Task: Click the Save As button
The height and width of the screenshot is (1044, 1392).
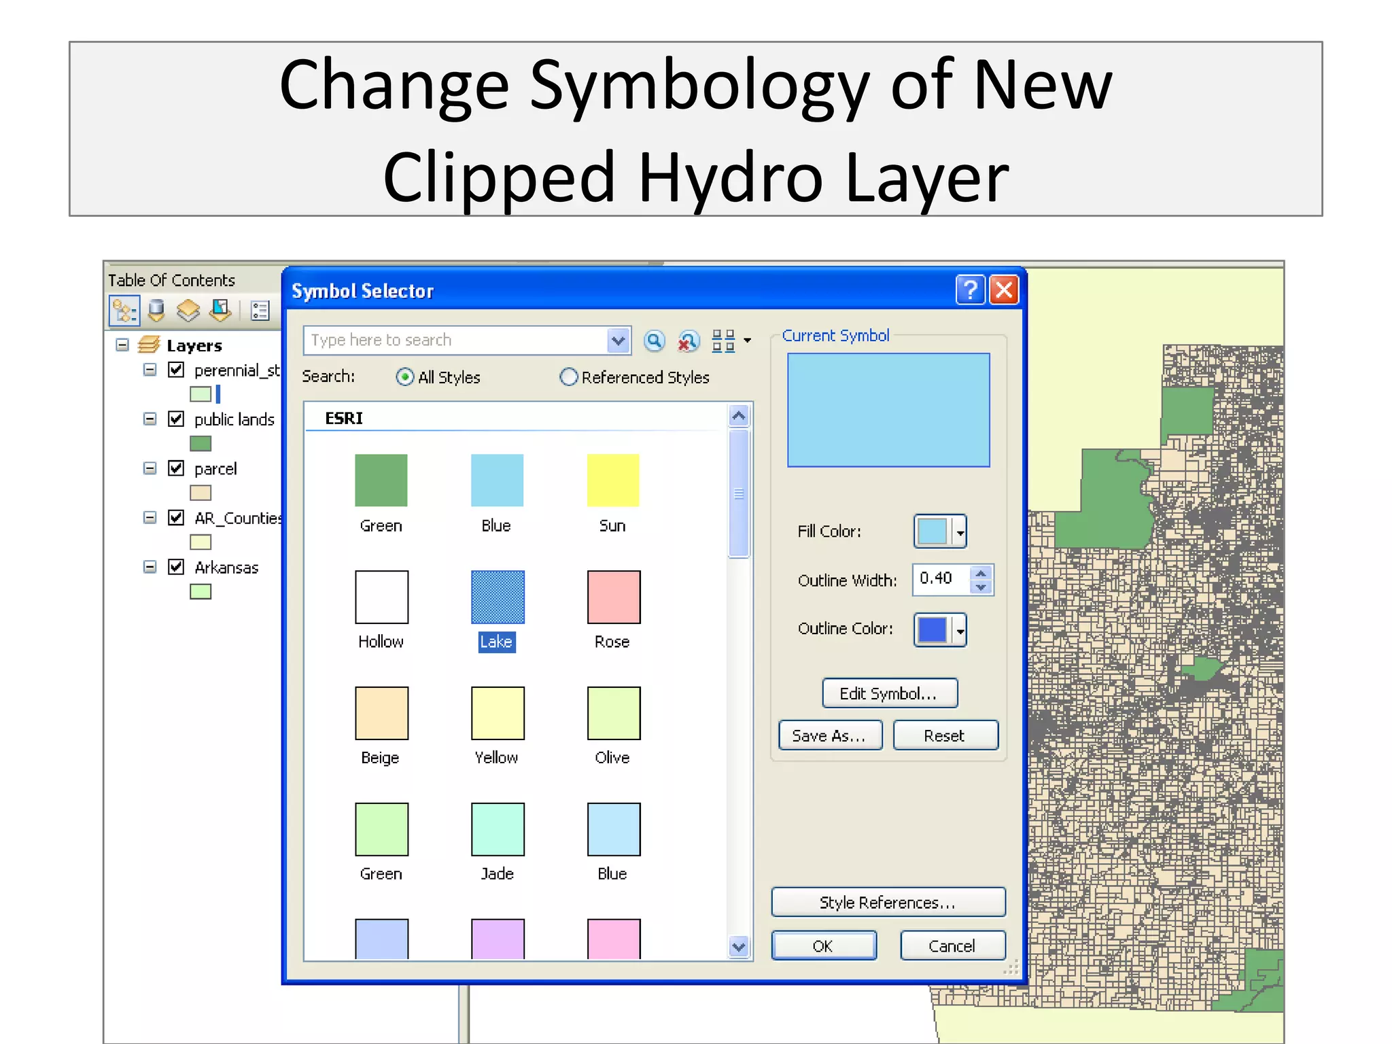Action: (830, 735)
